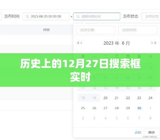This screenshot has height=140, width=160.
Task: Click the 选择日期 input field
Action: coord(96,30)
